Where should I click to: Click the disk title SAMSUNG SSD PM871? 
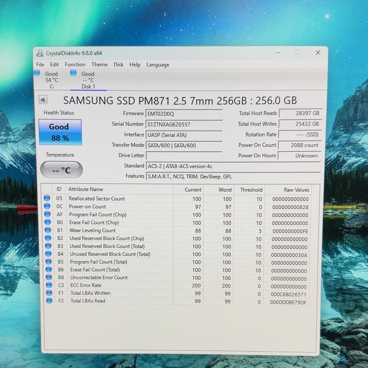[x=180, y=100]
